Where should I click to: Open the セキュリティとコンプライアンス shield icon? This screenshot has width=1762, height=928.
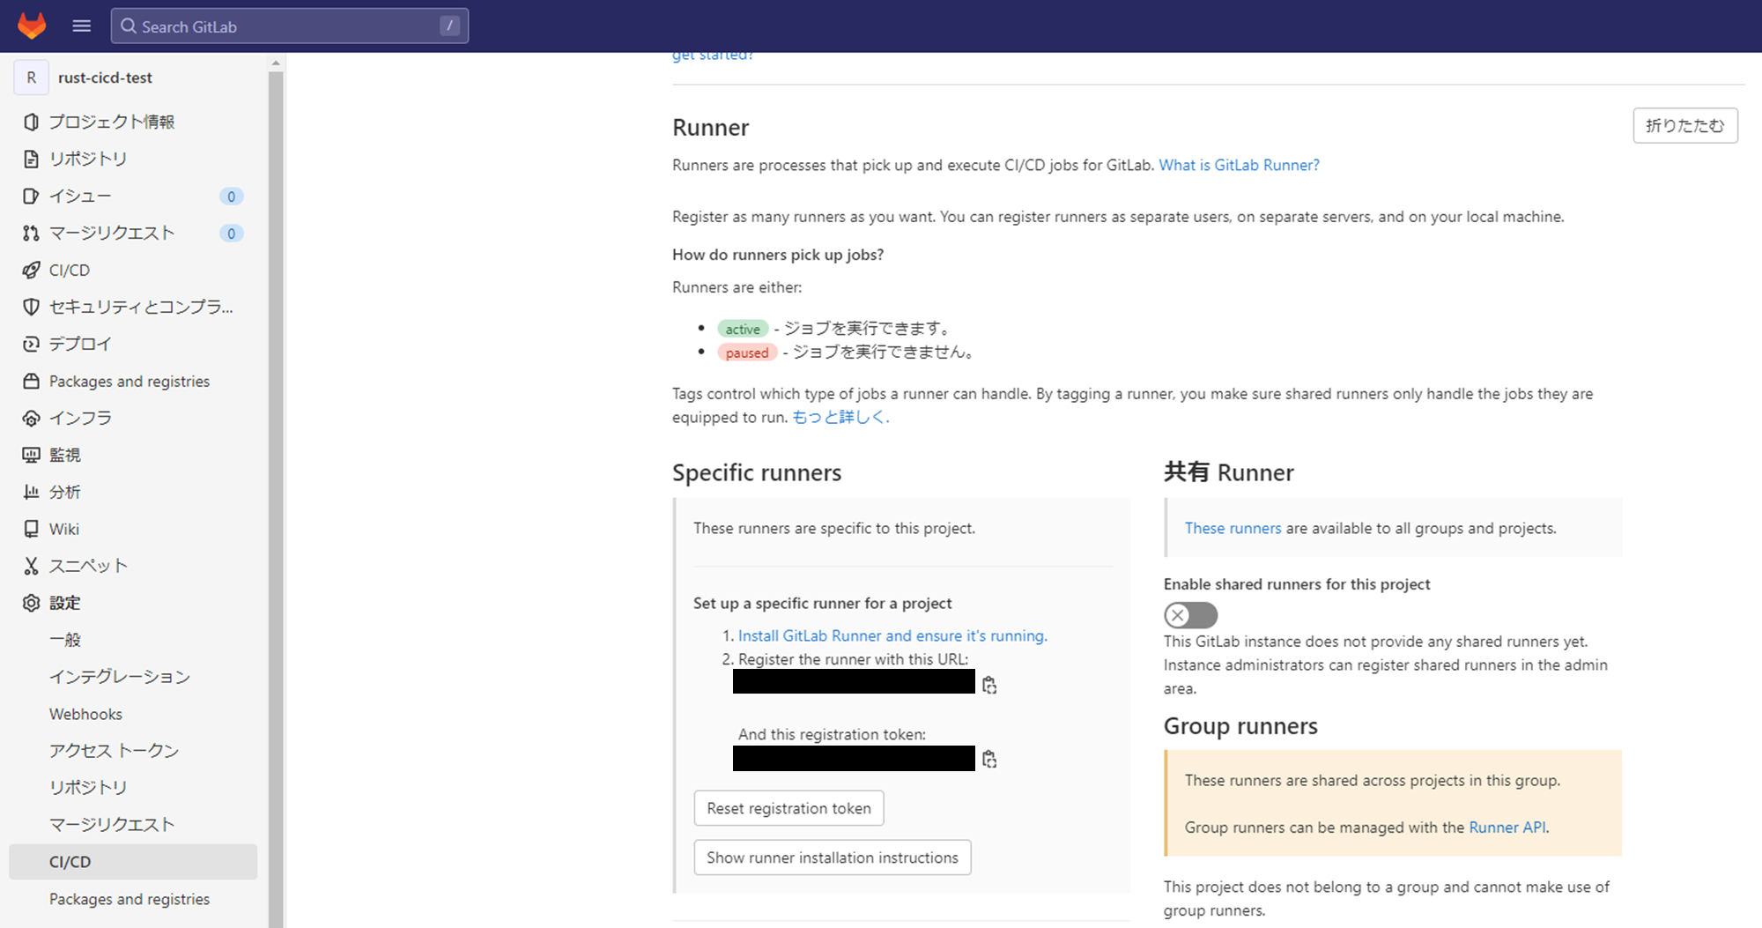pyautogui.click(x=32, y=307)
